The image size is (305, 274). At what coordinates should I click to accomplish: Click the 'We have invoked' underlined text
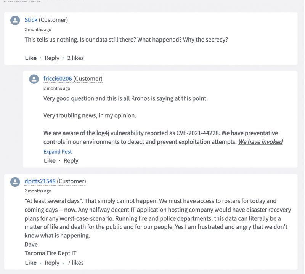pyautogui.click(x=260, y=142)
